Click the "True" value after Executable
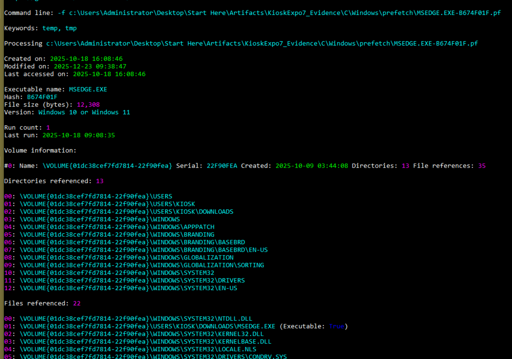Image resolution: width=512 pixels, height=359 pixels. [337, 326]
